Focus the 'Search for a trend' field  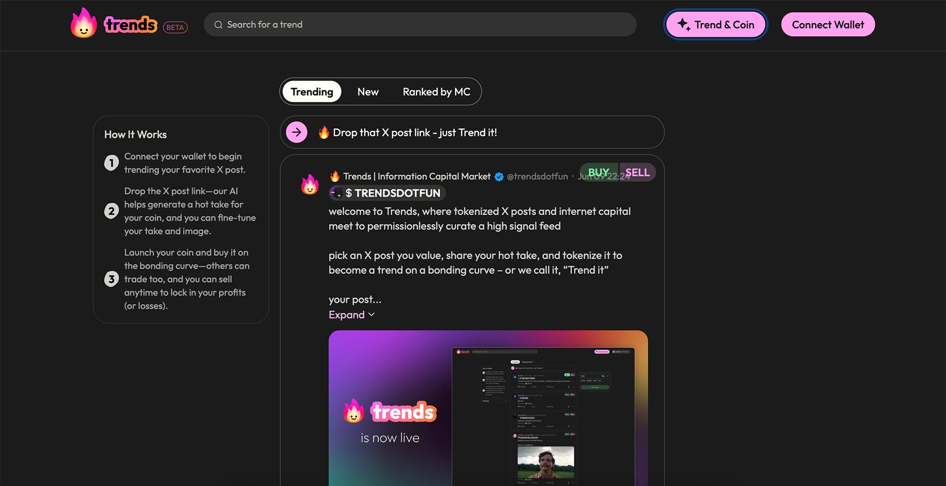pos(420,24)
